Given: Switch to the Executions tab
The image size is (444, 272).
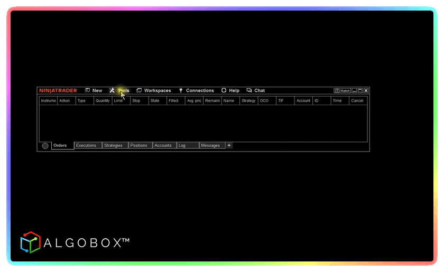Looking at the screenshot, I should (x=86, y=146).
